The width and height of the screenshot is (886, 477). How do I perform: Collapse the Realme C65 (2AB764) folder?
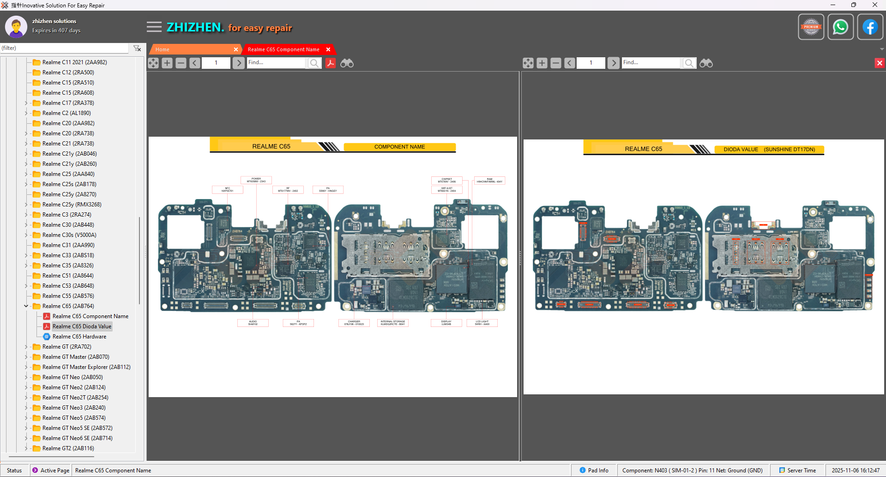pos(26,306)
